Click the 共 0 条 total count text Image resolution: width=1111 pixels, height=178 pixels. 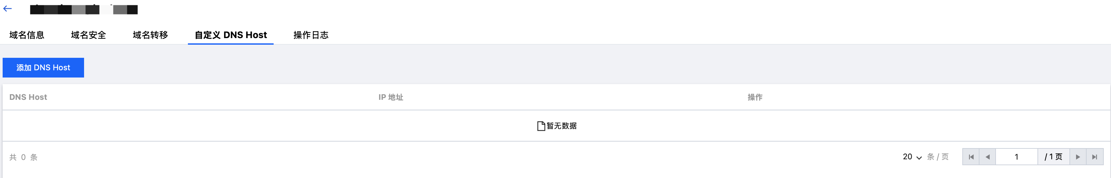23,157
